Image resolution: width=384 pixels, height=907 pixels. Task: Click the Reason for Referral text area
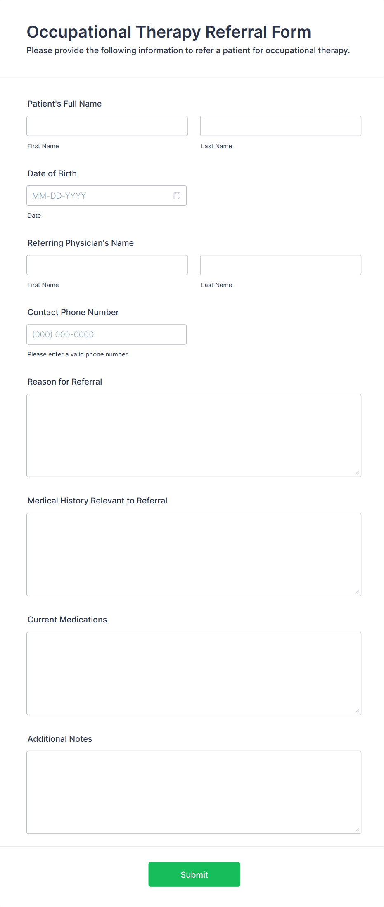click(x=194, y=435)
